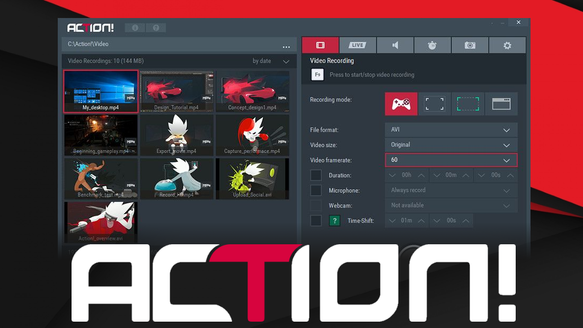Enable the Time-Shift checkbox
Image resolution: width=583 pixels, height=328 pixels.
[x=316, y=220]
